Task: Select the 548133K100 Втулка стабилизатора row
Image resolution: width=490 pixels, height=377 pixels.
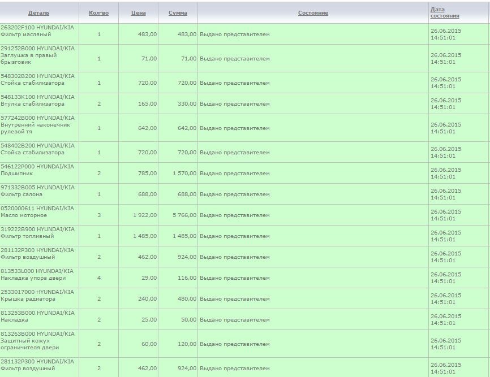Action: (x=244, y=103)
